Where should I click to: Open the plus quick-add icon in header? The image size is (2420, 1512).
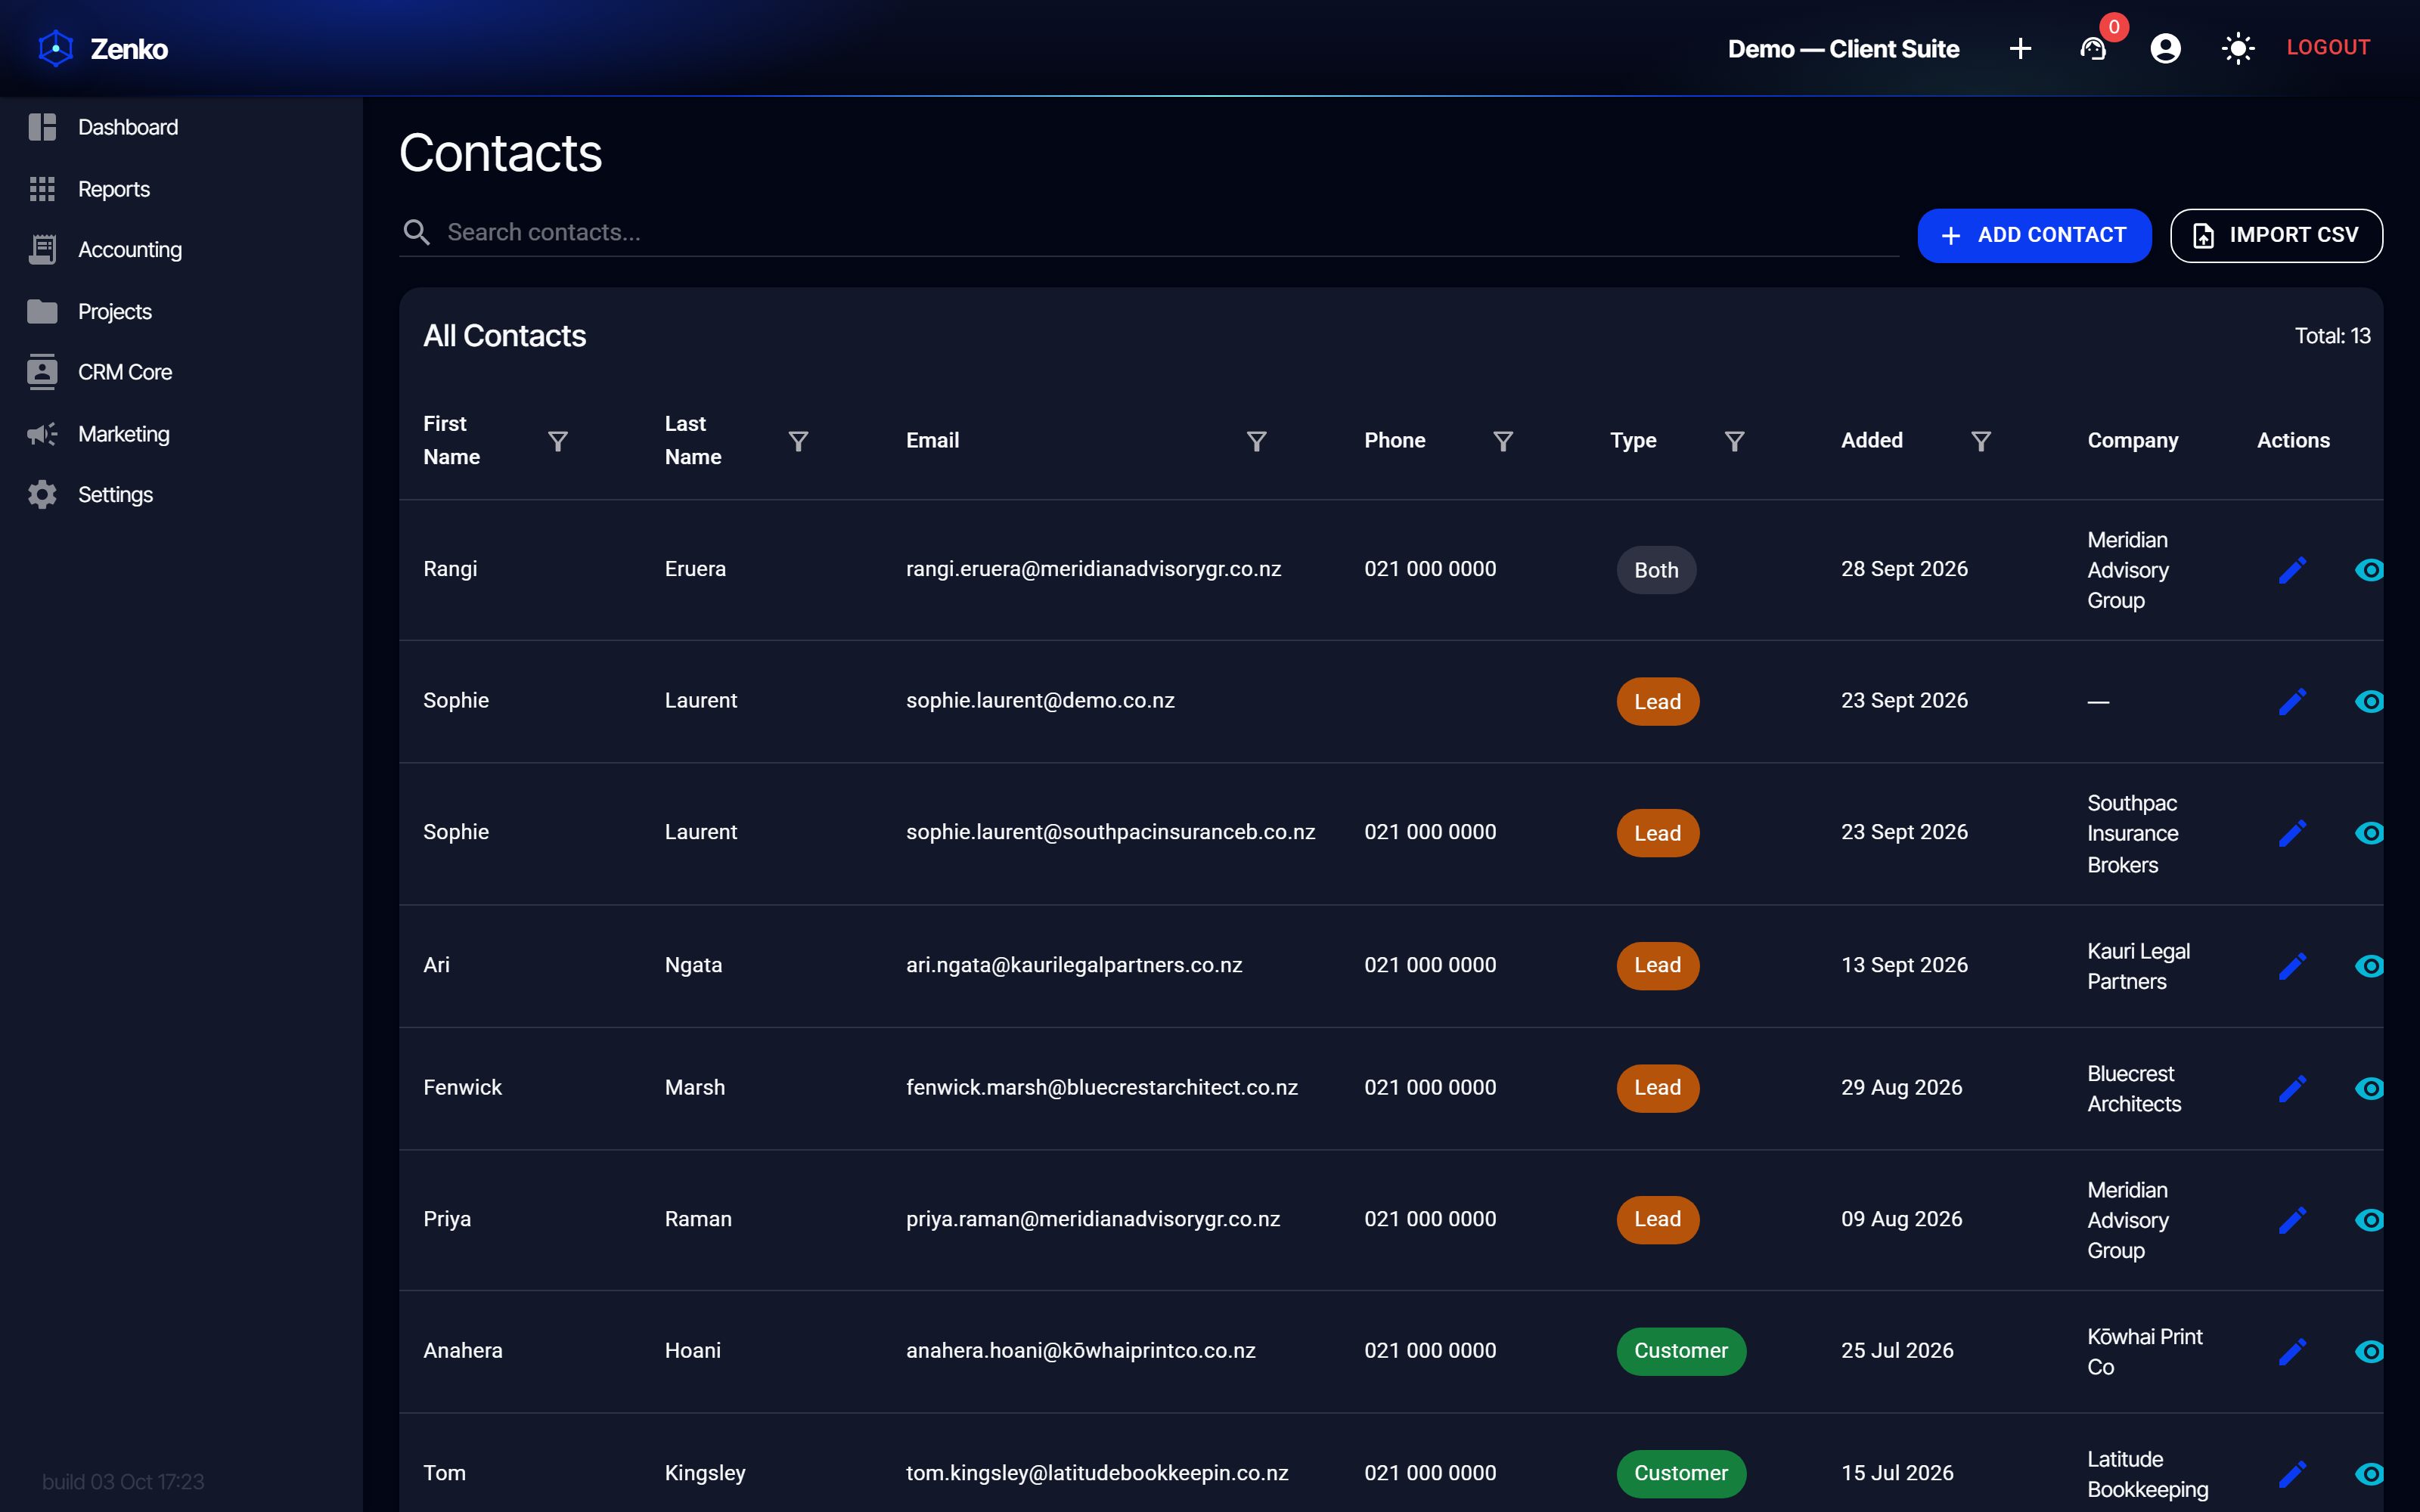pos(2020,48)
